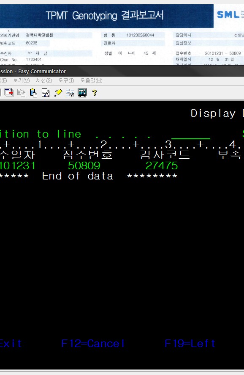Click the position to line input field
This screenshot has width=244, height=375.
[191, 135]
